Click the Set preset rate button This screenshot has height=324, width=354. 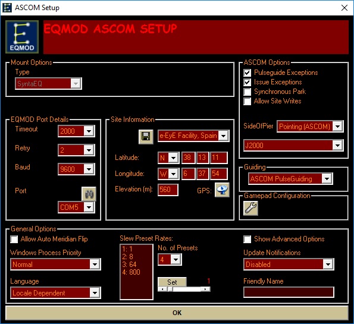pyautogui.click(x=173, y=282)
